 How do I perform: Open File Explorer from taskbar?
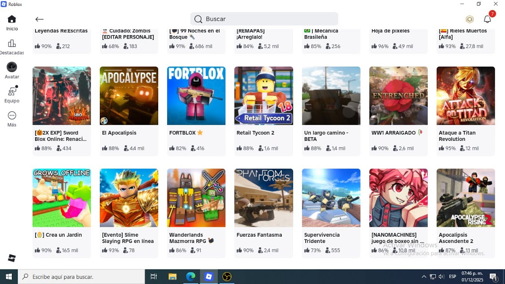172,277
